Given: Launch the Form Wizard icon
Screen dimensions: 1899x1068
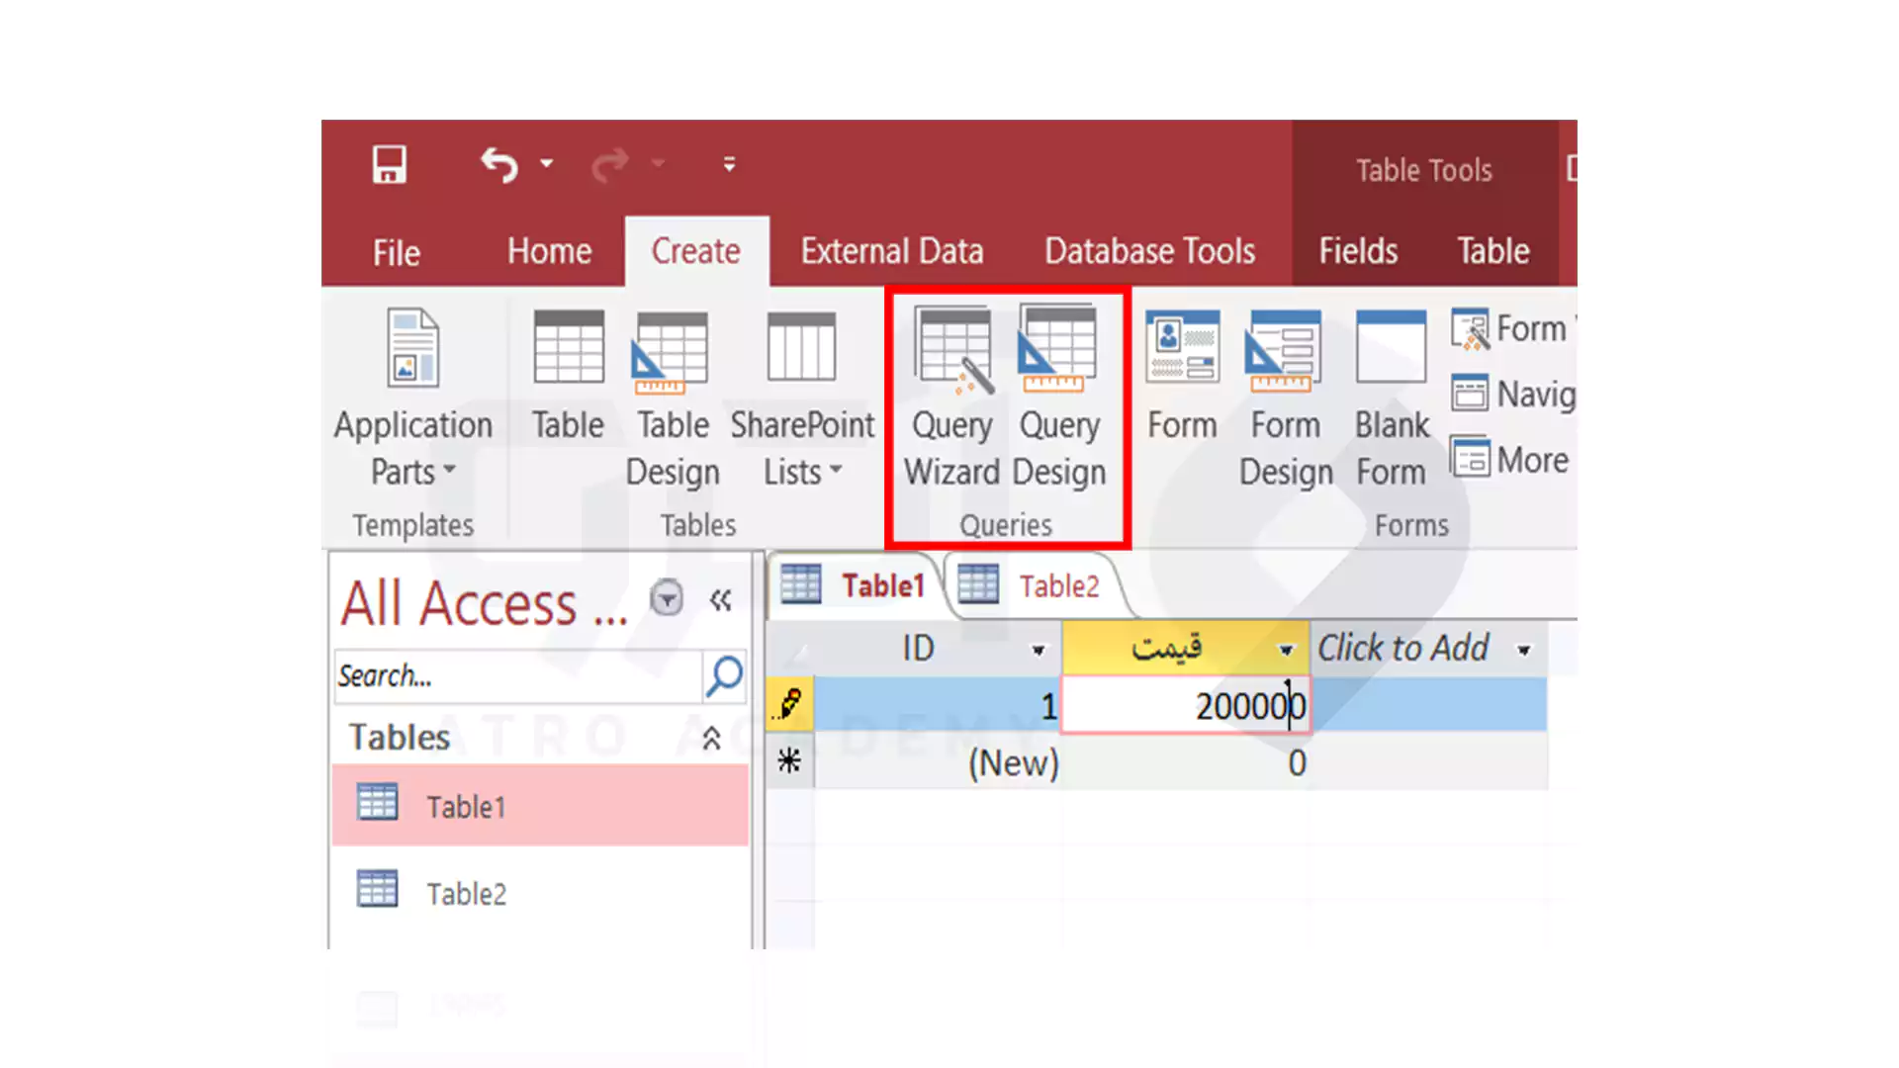Looking at the screenshot, I should coord(1470,328).
